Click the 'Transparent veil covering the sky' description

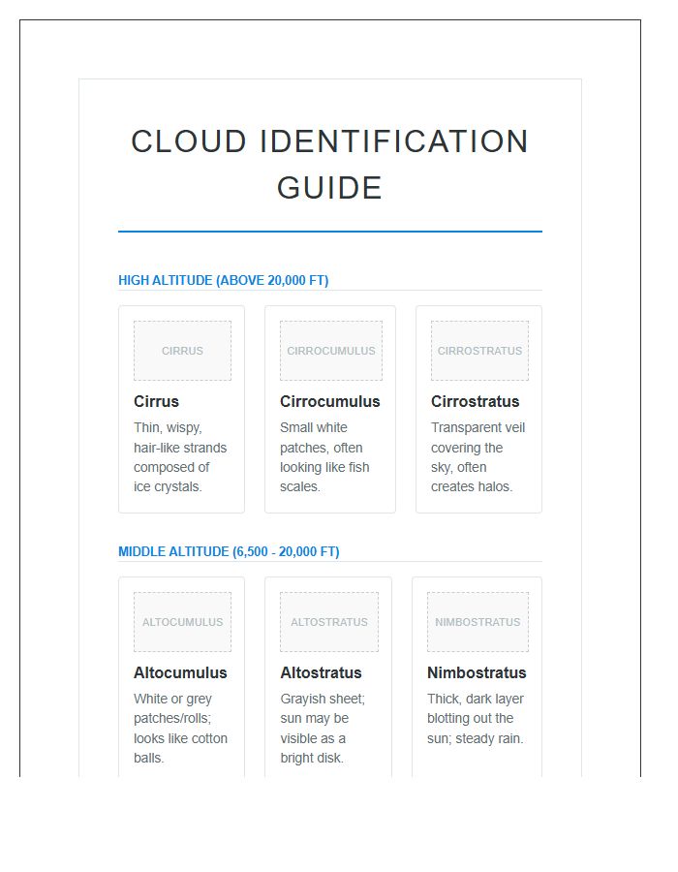[478, 457]
